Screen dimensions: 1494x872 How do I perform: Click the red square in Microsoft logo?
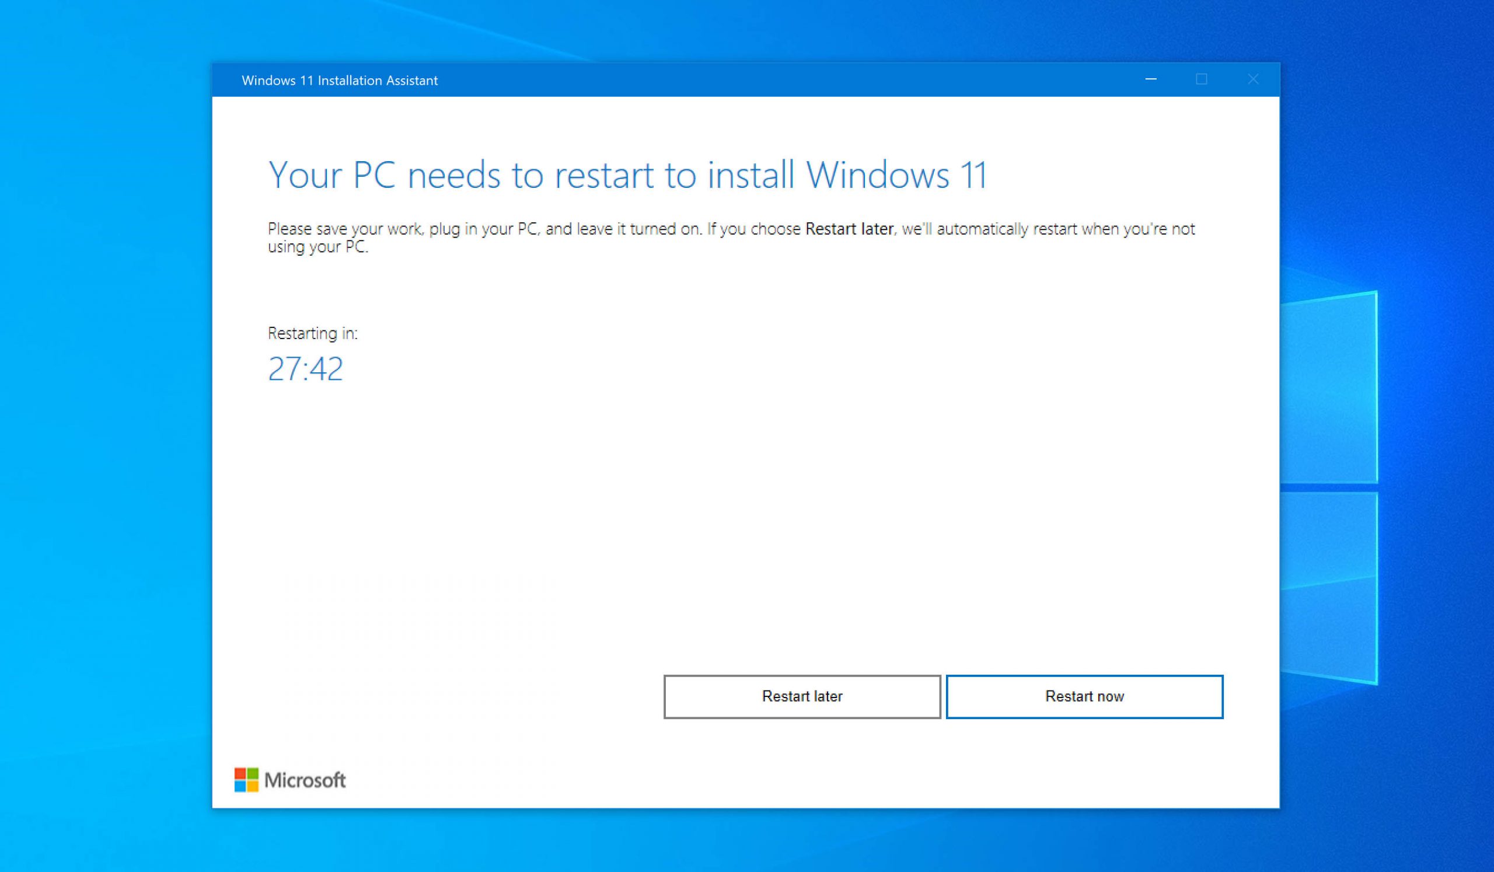tap(240, 773)
